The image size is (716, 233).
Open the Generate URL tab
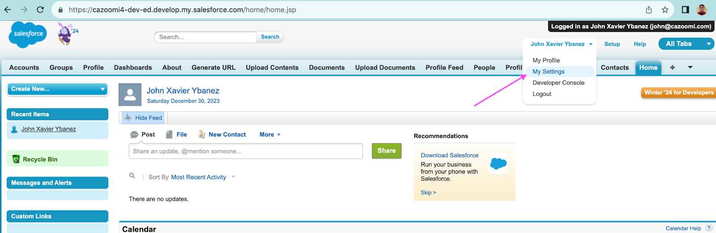[213, 67]
